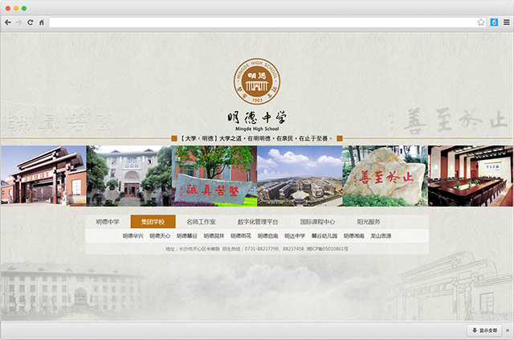Image resolution: width=514 pixels, height=340 pixels.
Task: Reload the page with the refresh icon
Action: [31, 23]
